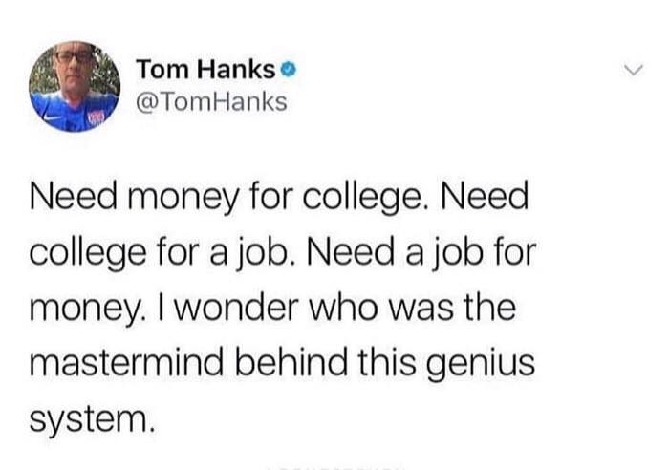This screenshot has width=669, height=470.
Task: Click Tom Hanks' profile picture
Action: (75, 87)
